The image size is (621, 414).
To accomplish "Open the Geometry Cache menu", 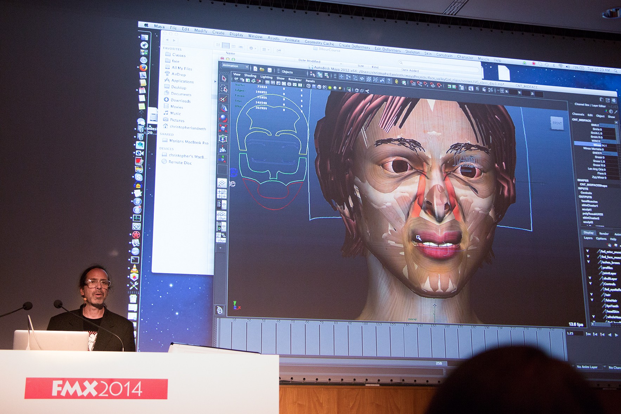I will tap(319, 43).
